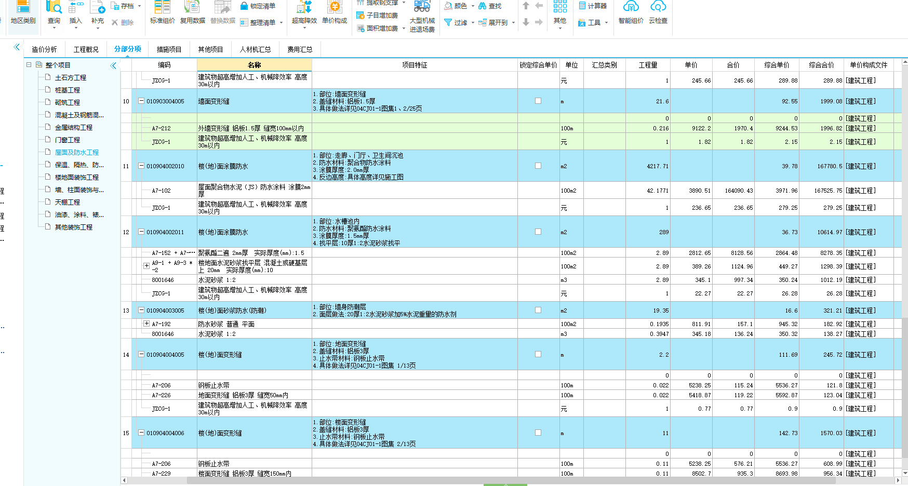Toggle lock checkbox for row 010904002011
The height and width of the screenshot is (486, 908).
click(x=538, y=232)
